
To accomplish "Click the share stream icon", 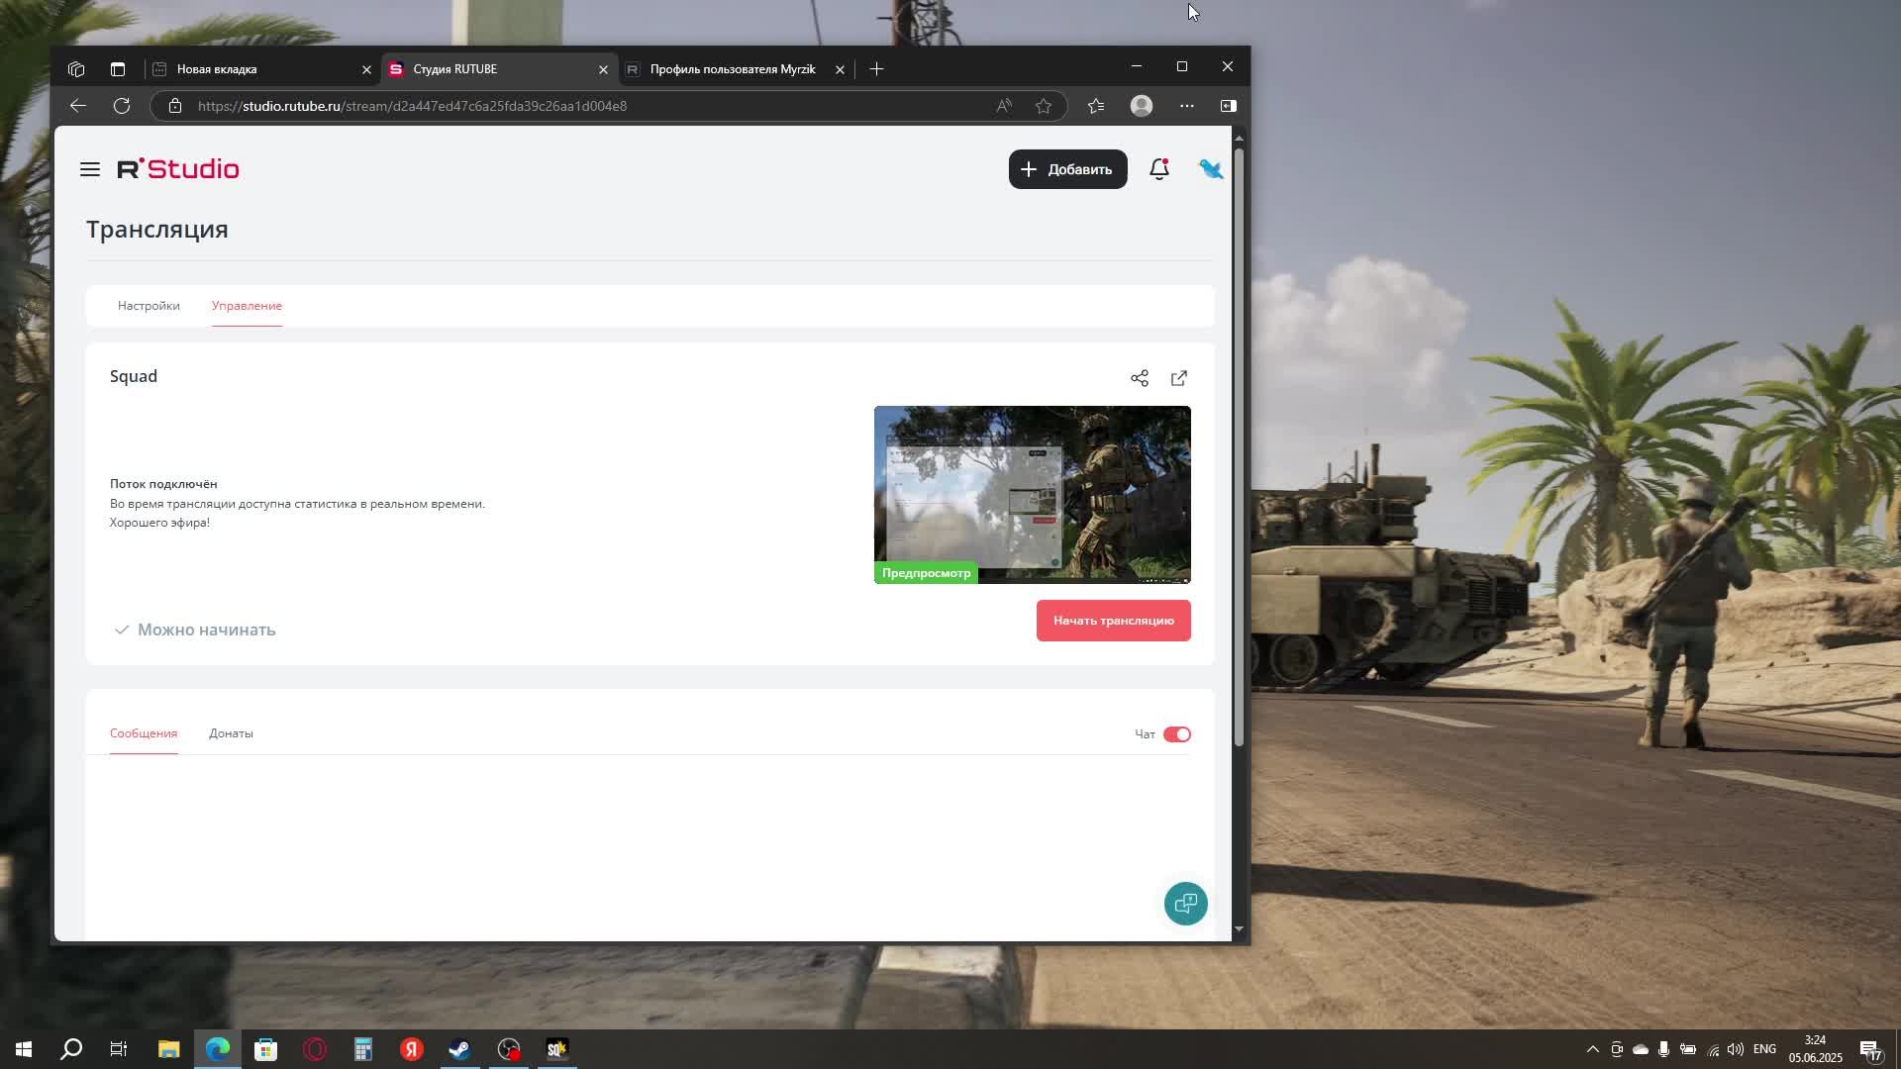I will (1140, 378).
